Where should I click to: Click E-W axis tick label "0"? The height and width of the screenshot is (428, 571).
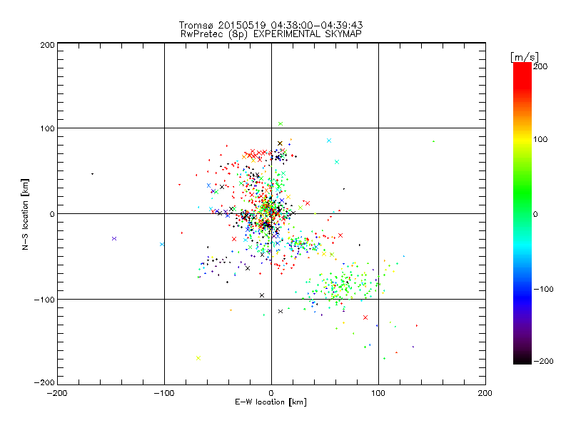point(271,394)
